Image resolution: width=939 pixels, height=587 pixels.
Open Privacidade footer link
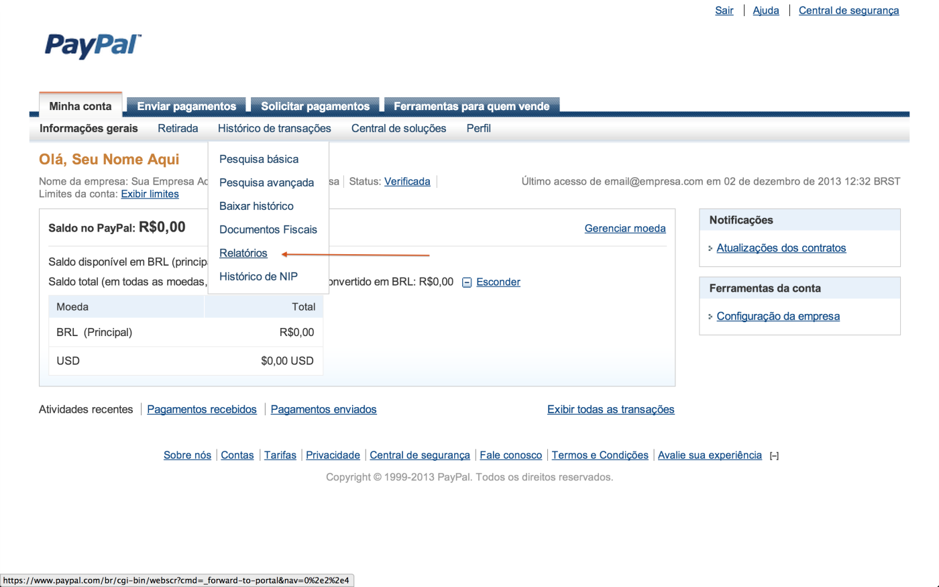[x=333, y=455]
